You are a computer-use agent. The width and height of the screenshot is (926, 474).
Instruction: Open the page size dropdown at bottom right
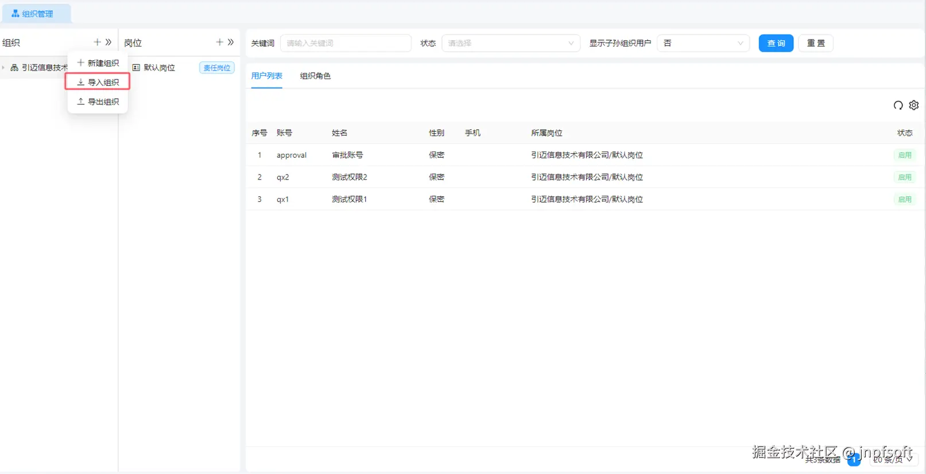pyautogui.click(x=893, y=459)
